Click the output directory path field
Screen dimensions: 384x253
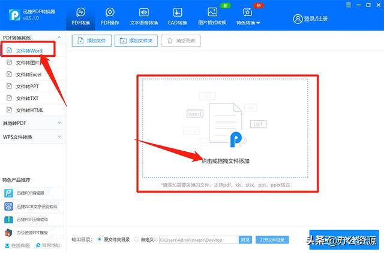click(199, 240)
